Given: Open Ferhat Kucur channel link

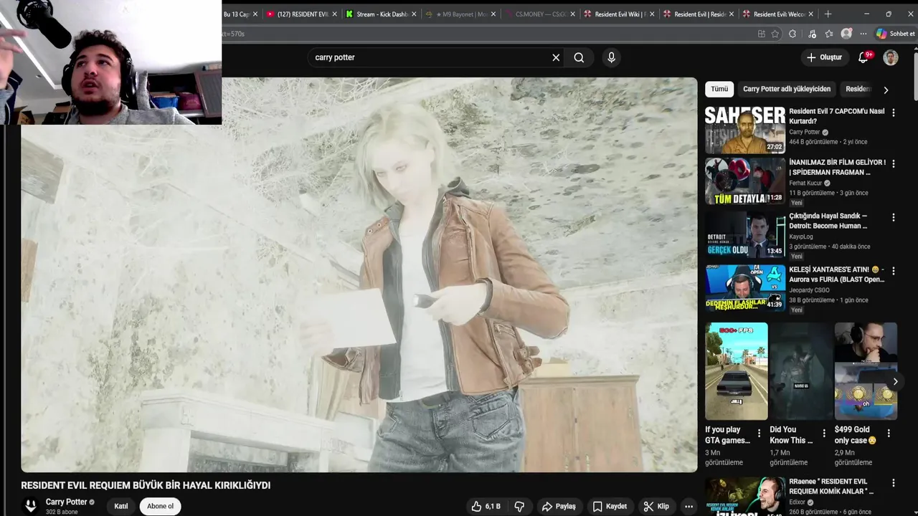Looking at the screenshot, I should (x=805, y=183).
